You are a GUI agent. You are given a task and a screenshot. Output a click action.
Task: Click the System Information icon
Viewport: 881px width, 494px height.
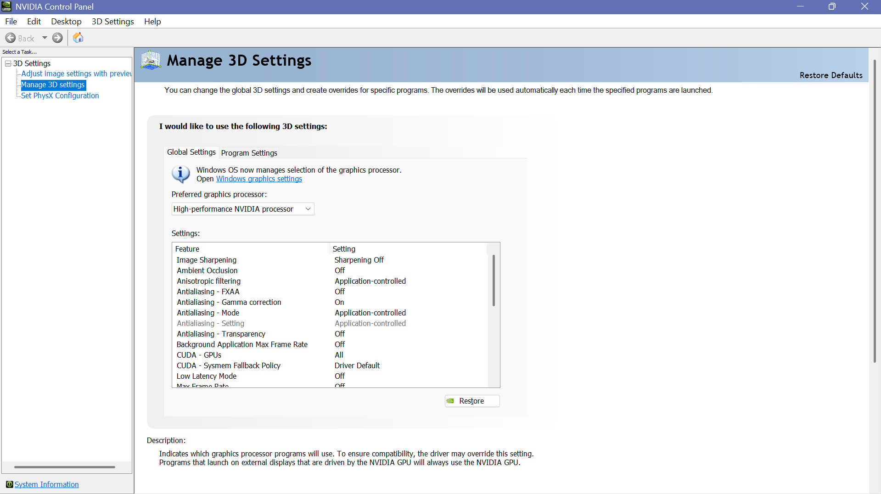(9, 484)
